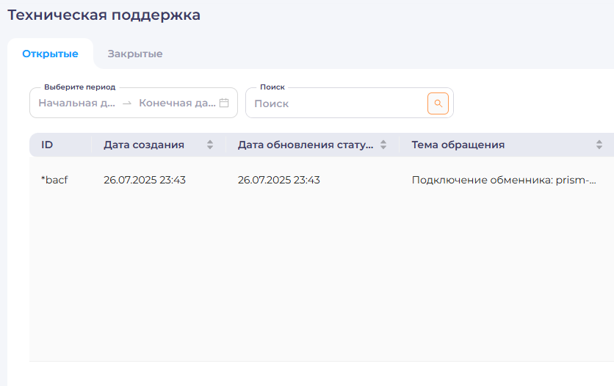The image size is (614, 386).
Task: Open the calendar icon in period picker
Action: 224,103
